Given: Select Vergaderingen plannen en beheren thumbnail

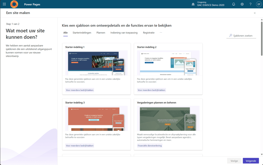Looking at the screenshot, I should tap(168, 118).
